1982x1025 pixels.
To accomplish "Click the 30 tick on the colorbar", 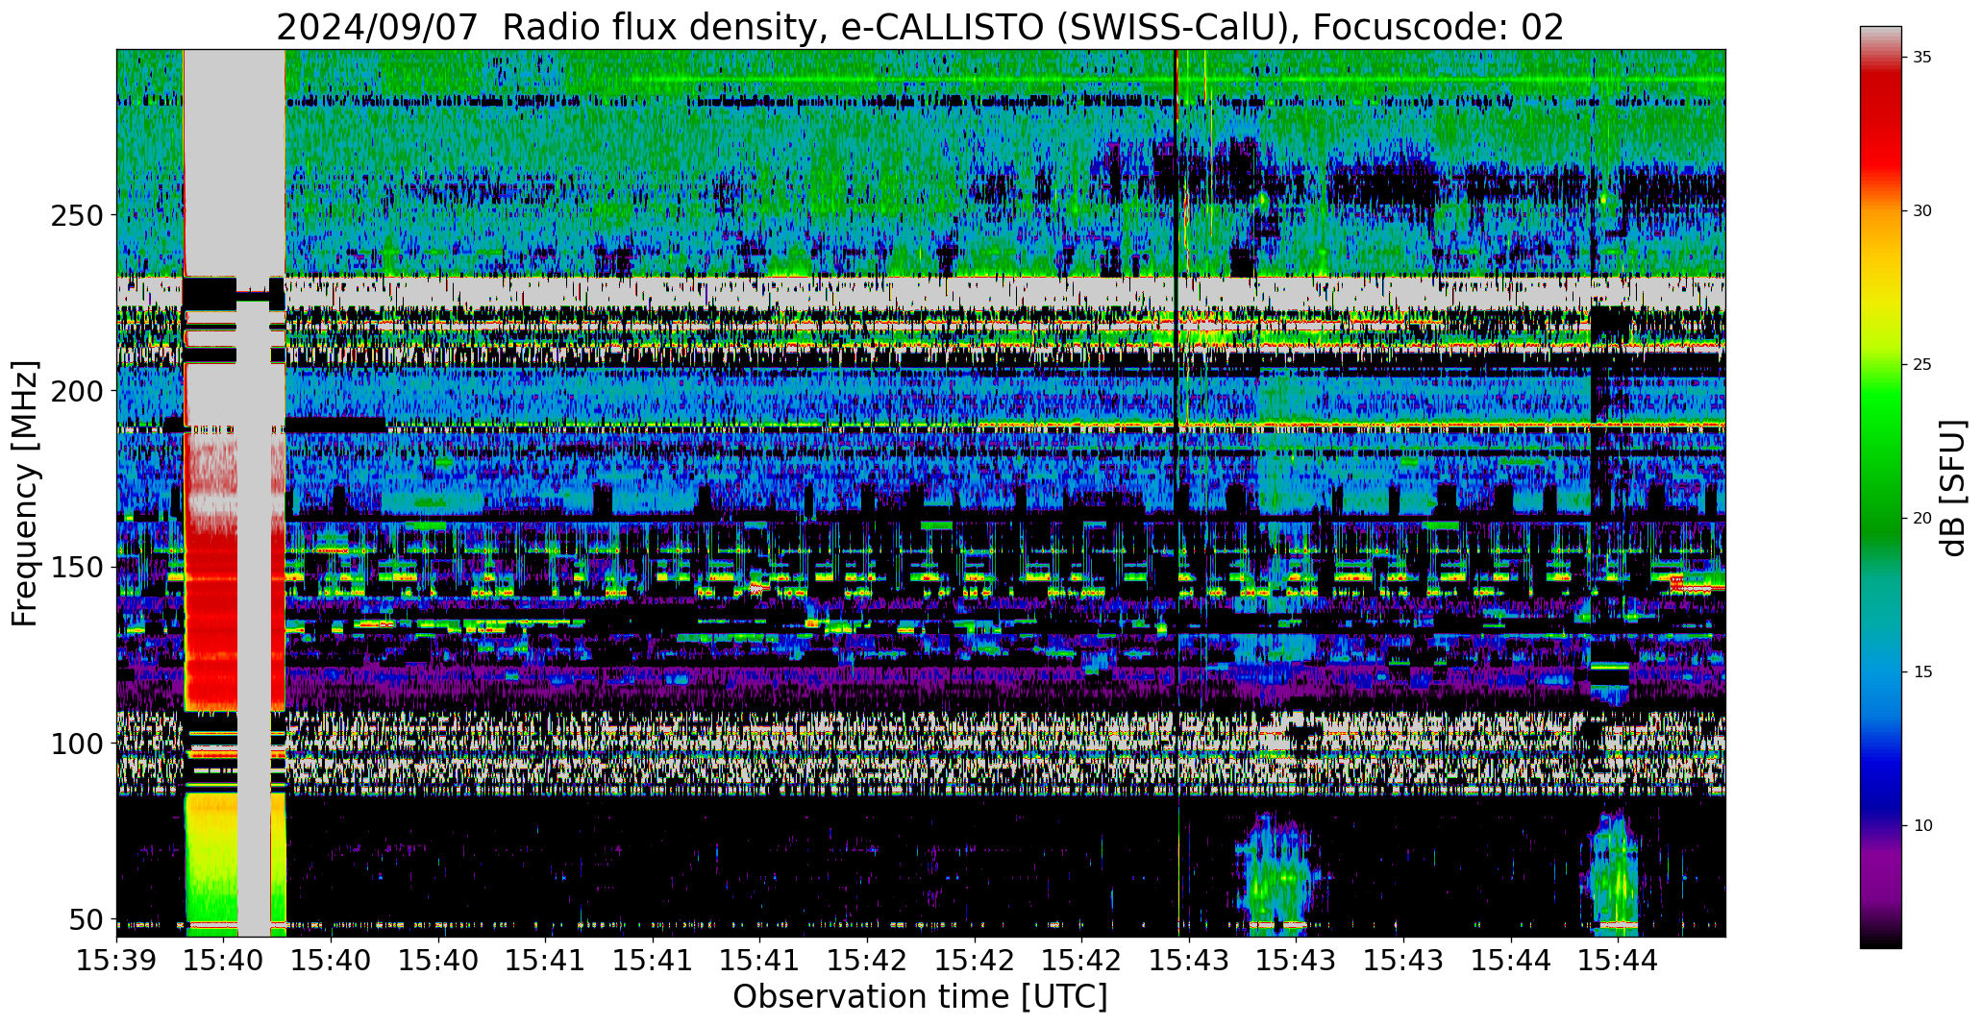I will point(1922,211).
